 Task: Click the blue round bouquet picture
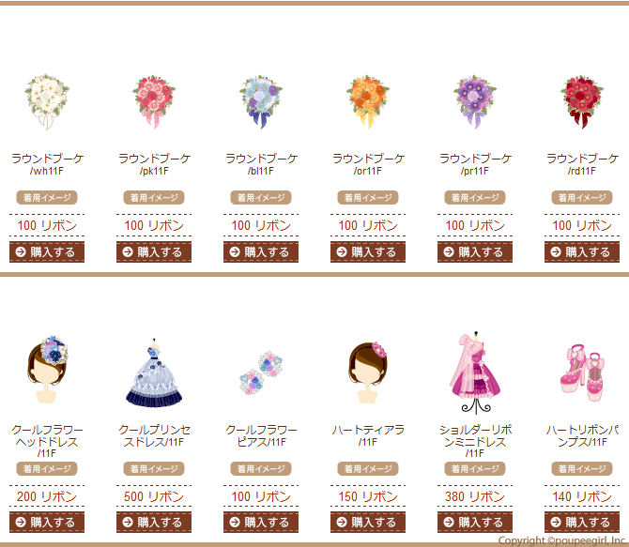coord(261,101)
